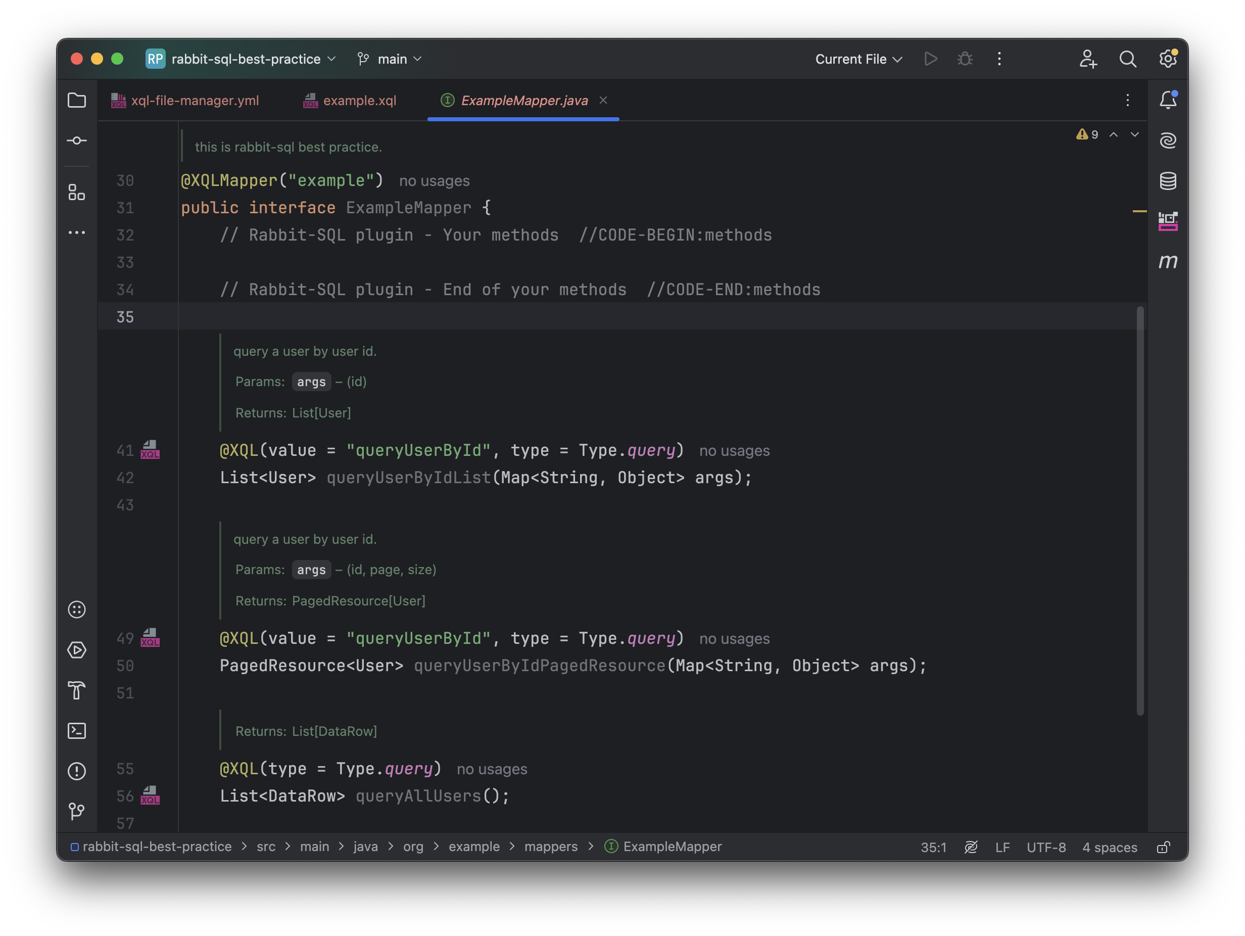Open IDE settings gear

1168,59
